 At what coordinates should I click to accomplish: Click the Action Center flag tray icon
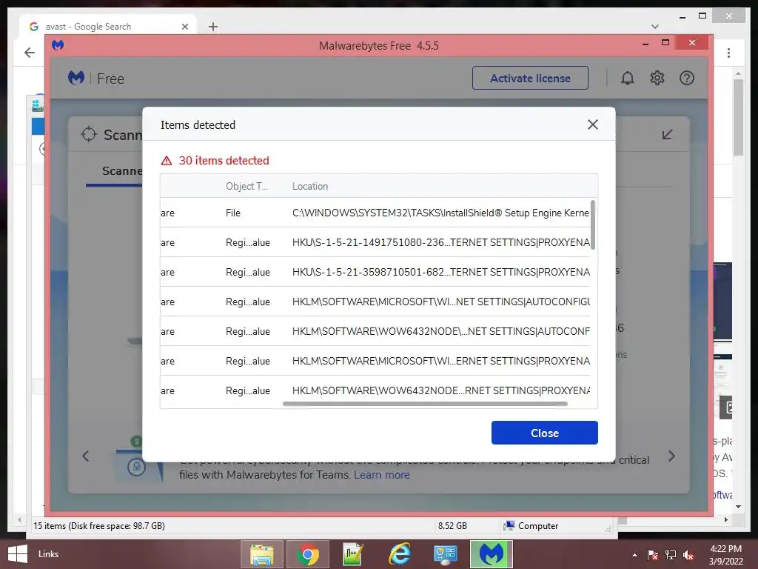[x=652, y=555]
